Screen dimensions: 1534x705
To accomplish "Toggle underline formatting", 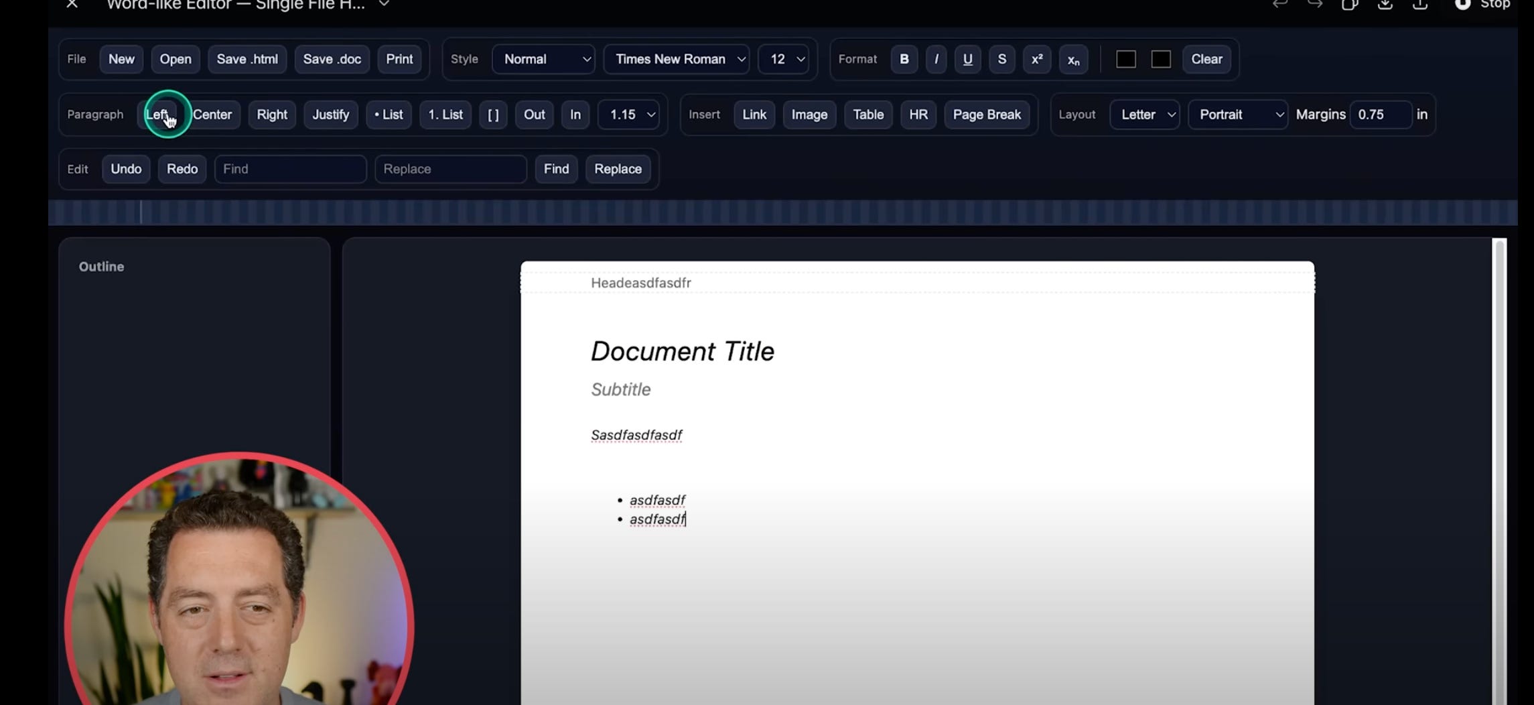I will coord(967,59).
